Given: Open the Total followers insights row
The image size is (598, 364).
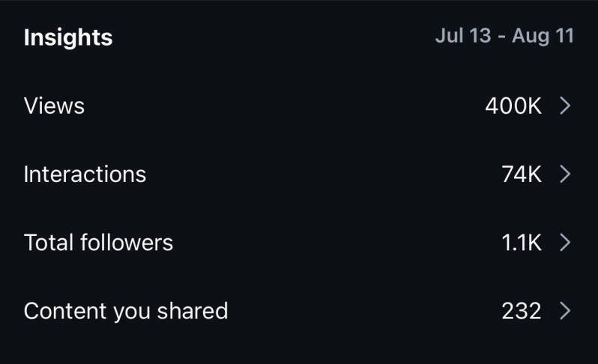Looking at the screenshot, I should (x=299, y=243).
